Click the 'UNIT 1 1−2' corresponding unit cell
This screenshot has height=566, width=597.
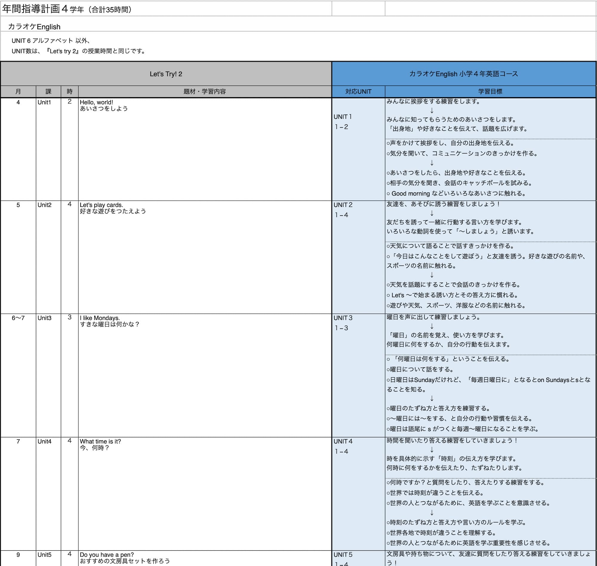358,149
